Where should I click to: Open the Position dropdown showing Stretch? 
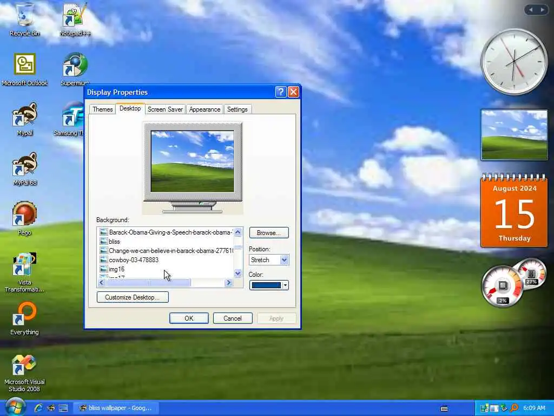tap(269, 259)
